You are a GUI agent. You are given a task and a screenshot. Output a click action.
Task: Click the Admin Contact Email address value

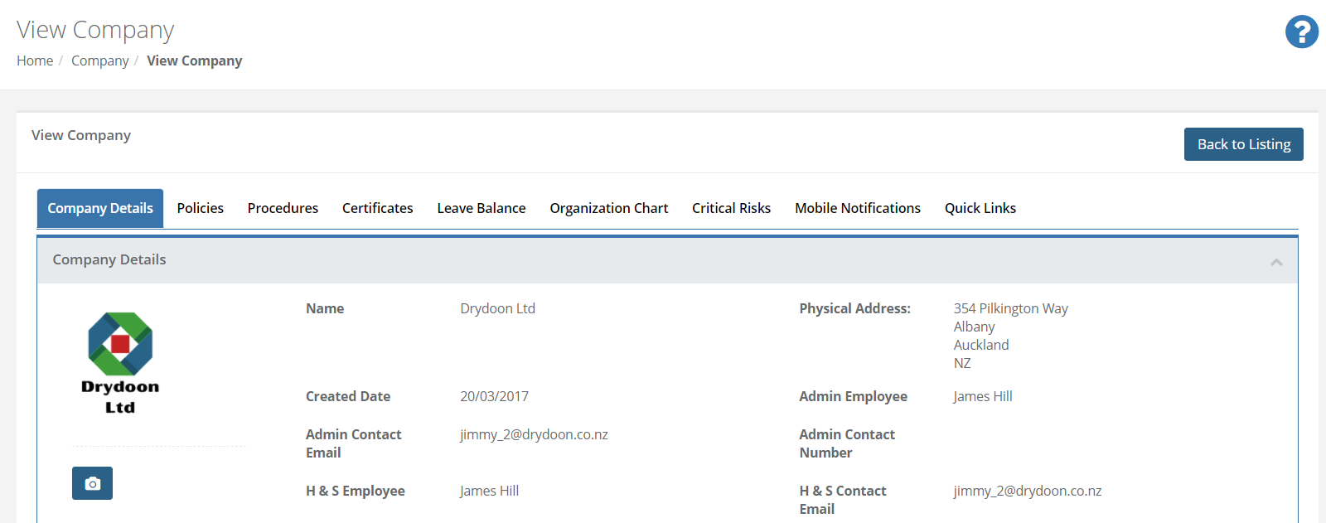point(535,434)
